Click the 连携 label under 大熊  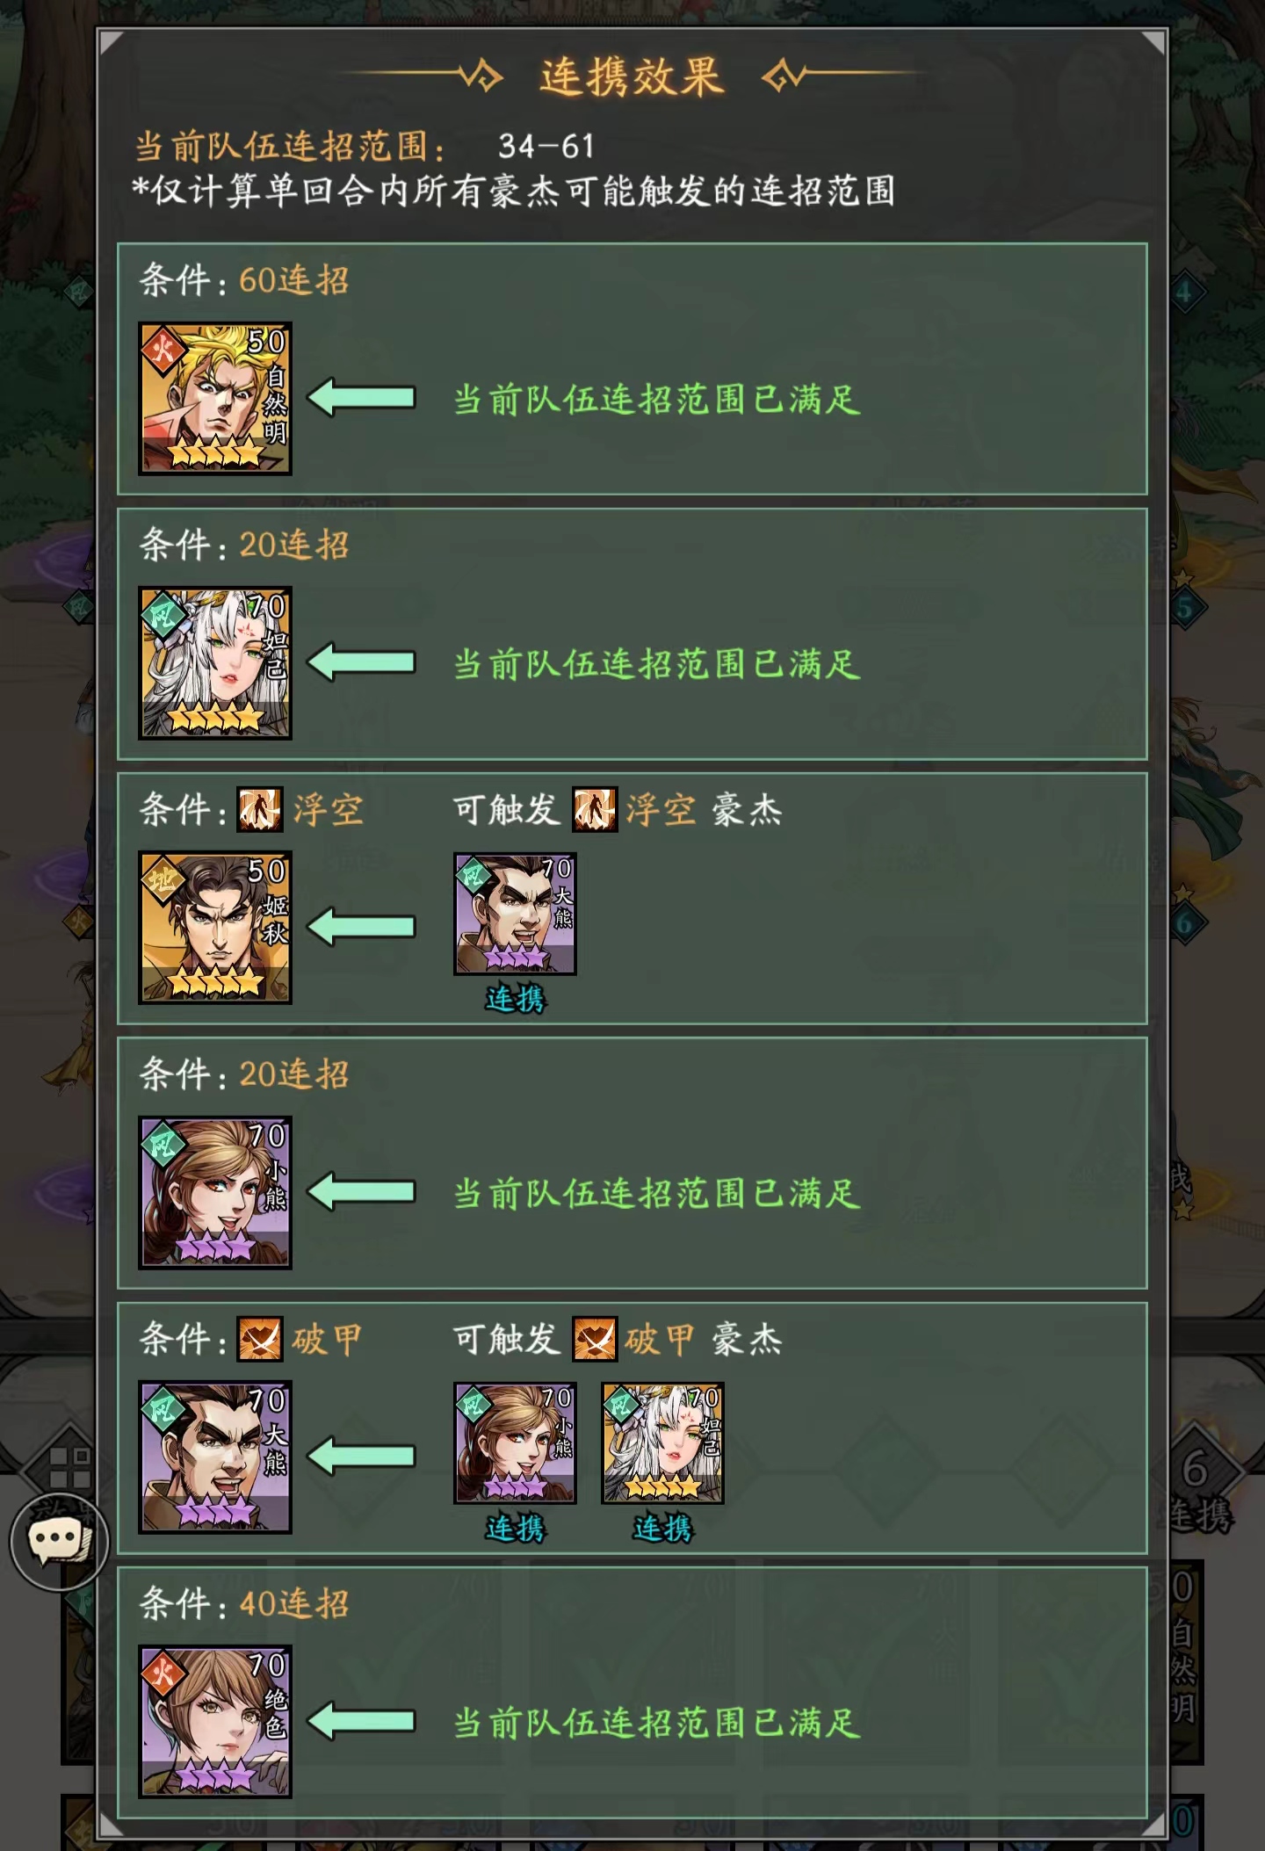[516, 999]
